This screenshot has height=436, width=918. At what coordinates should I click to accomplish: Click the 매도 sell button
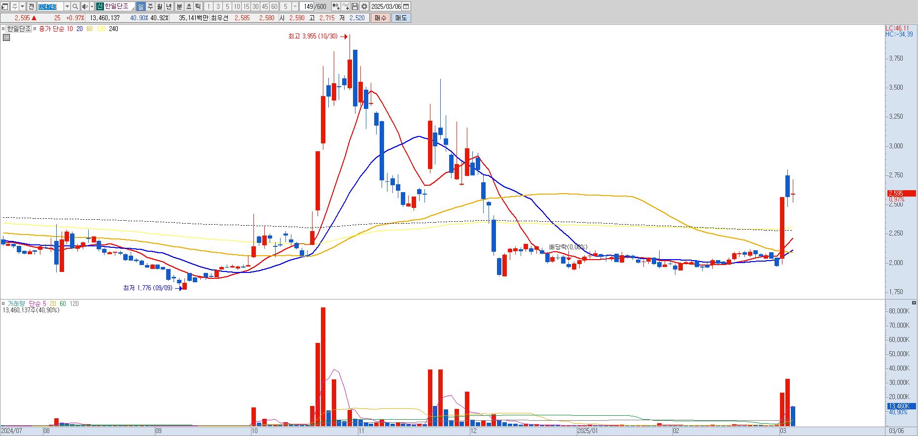[x=401, y=18]
